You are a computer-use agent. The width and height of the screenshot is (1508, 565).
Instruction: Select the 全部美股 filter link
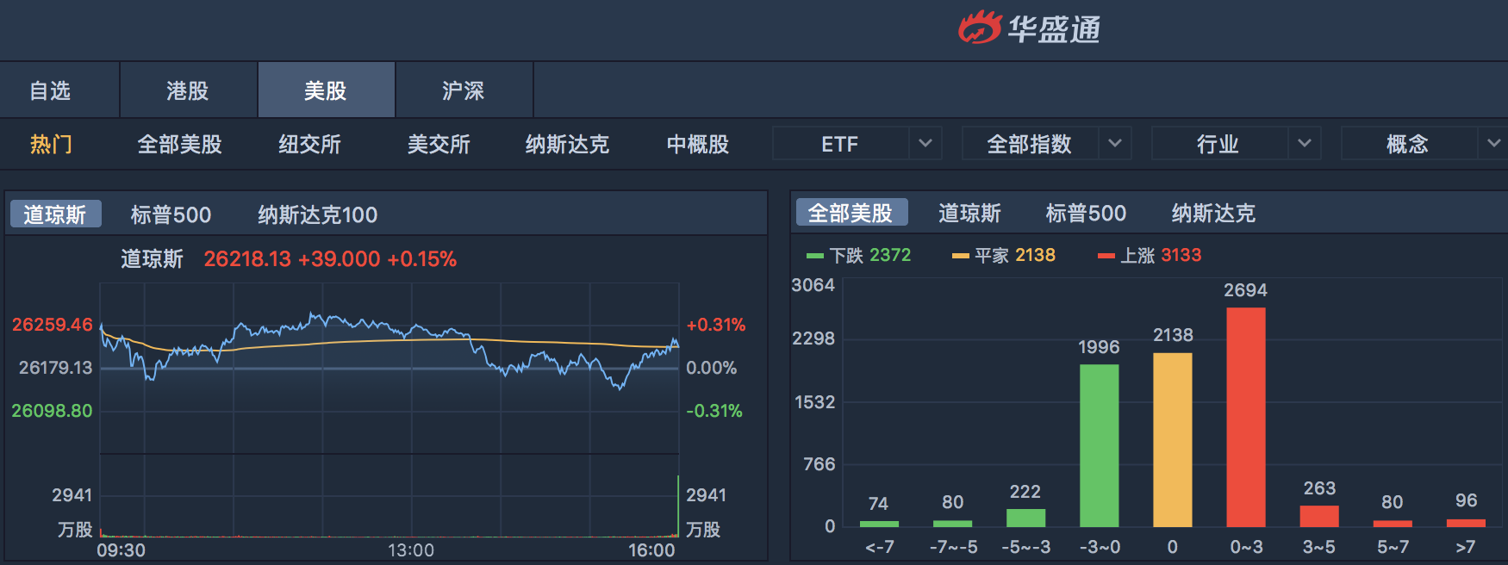[x=180, y=144]
